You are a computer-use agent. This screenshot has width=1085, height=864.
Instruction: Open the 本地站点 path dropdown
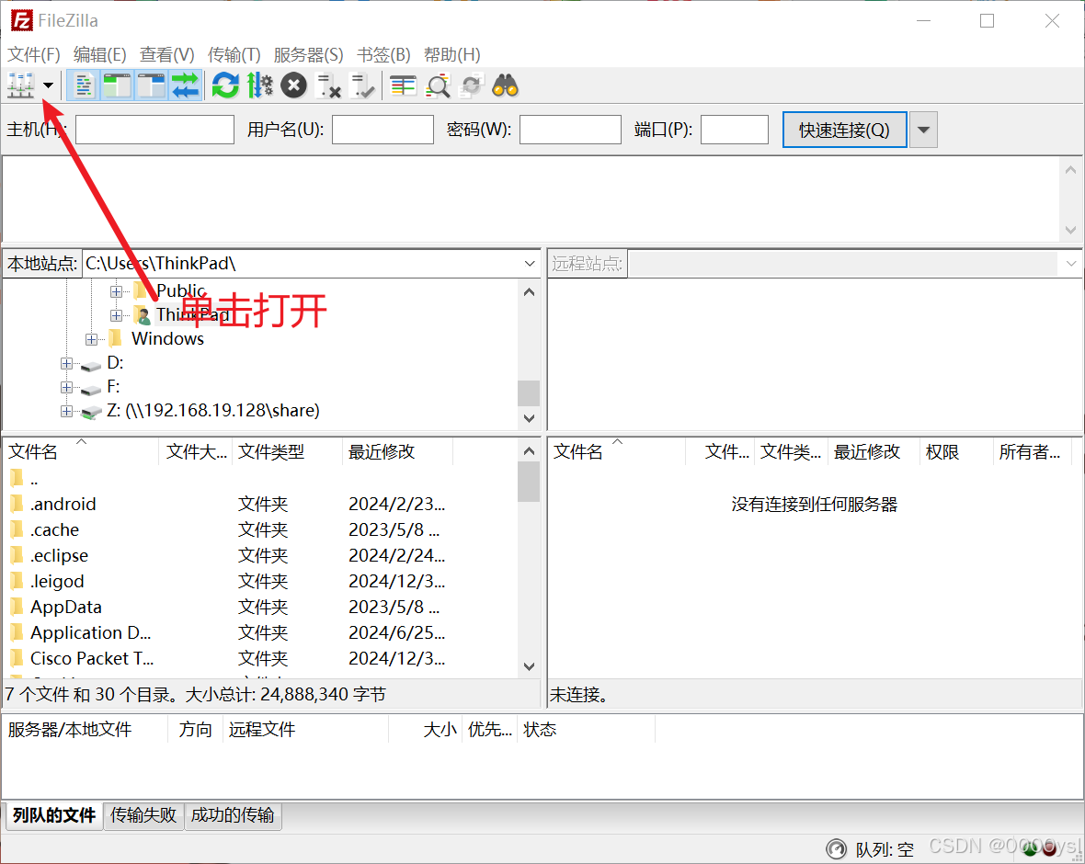[530, 264]
